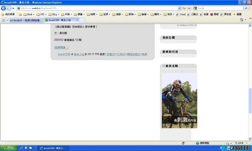252x151 pixels.
Task: Close the leonid1998 tab with its X
Action: [77, 20]
